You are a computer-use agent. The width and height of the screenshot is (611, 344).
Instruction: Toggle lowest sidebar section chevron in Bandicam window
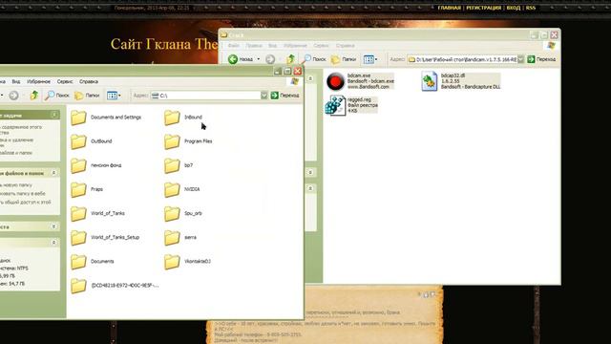tap(310, 188)
